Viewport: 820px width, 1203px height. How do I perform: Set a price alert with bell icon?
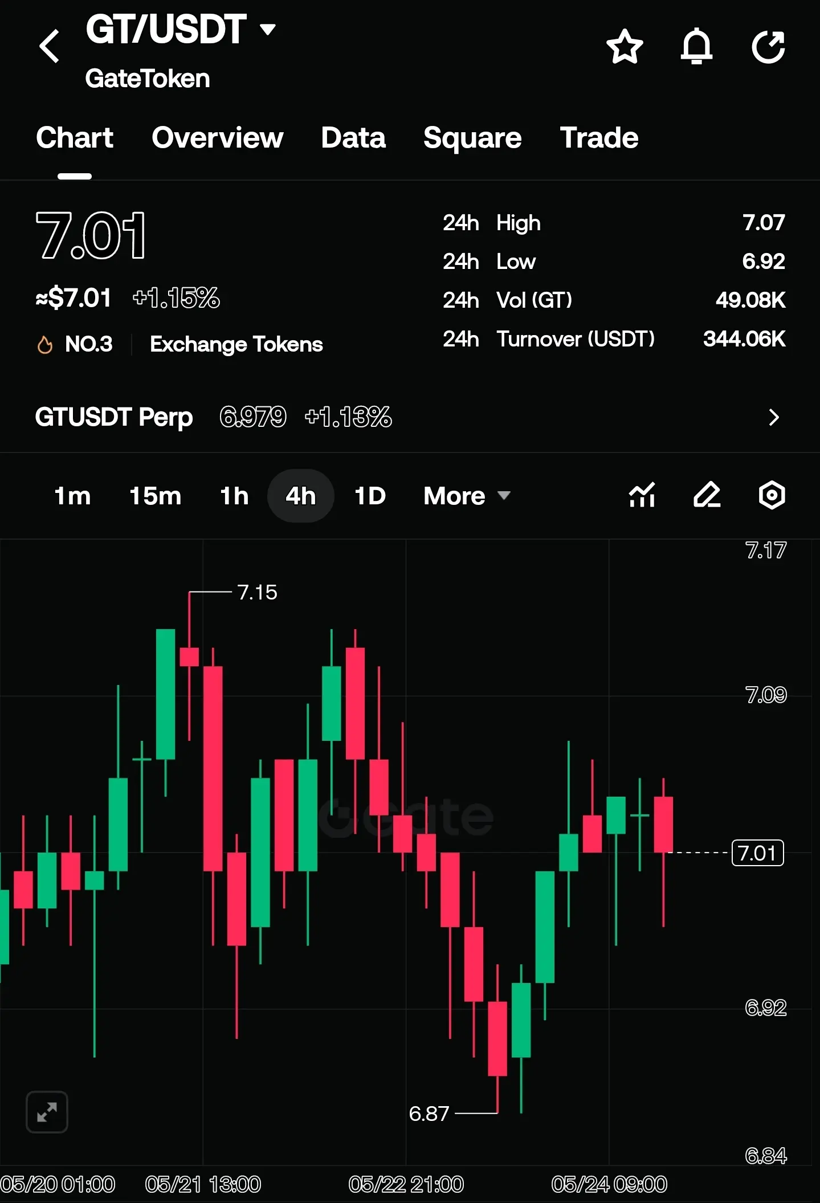(x=696, y=46)
